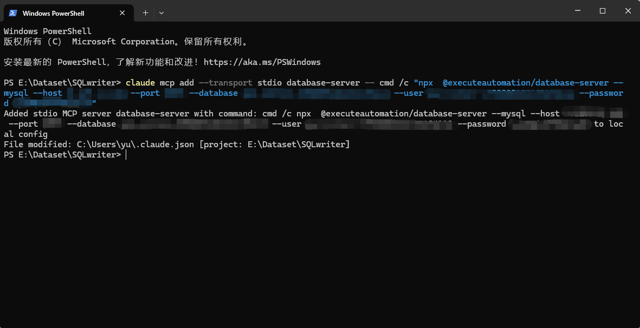Select the Windows PowerShell tab

[x=68, y=13]
